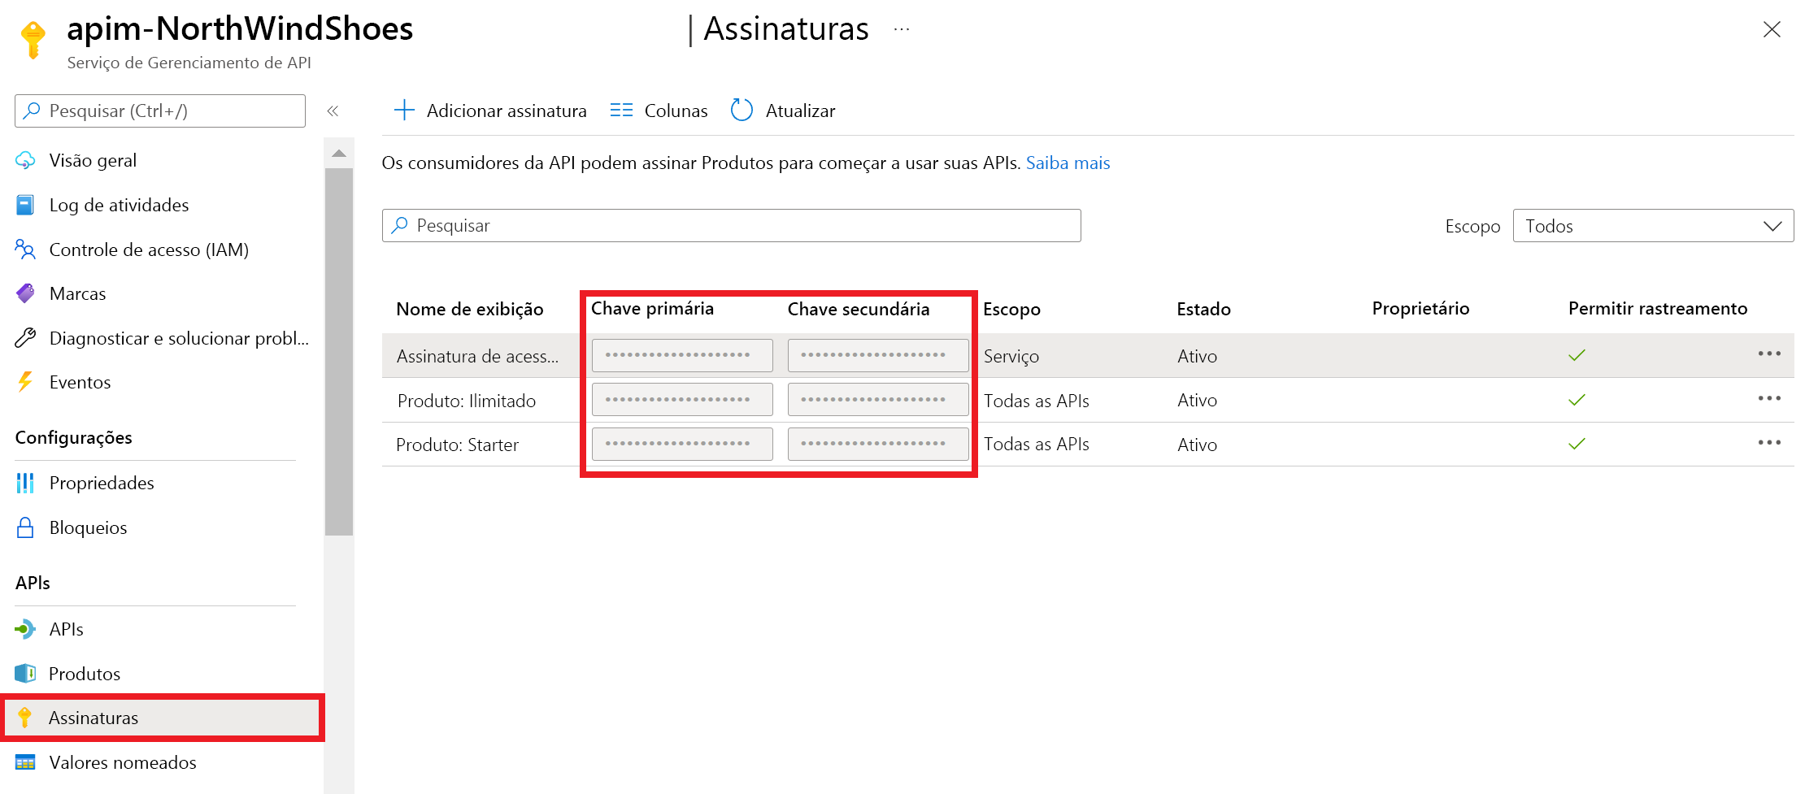Click the Bloqueios padlock icon
Screen dimensions: 1818x794
tap(25, 527)
